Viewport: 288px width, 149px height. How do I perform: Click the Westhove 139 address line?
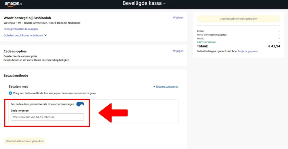click(42, 23)
